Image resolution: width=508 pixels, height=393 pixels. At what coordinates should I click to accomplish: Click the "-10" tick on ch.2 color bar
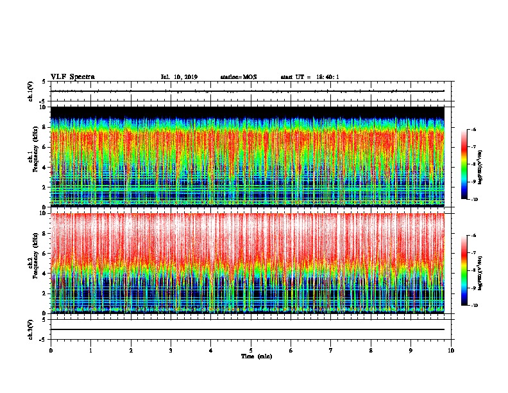click(474, 306)
